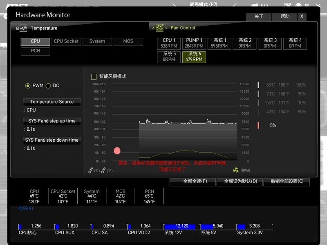Click the pink 5% level marker

coord(258,125)
